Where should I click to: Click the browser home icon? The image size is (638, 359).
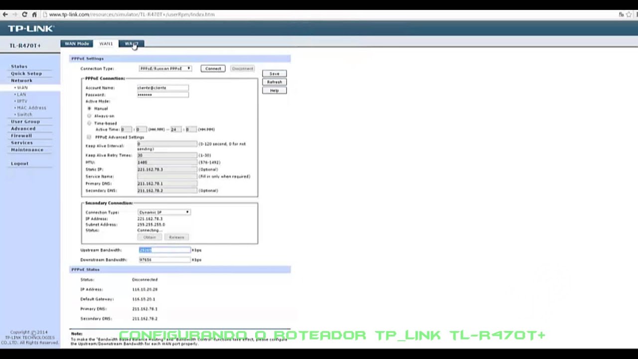(x=34, y=14)
